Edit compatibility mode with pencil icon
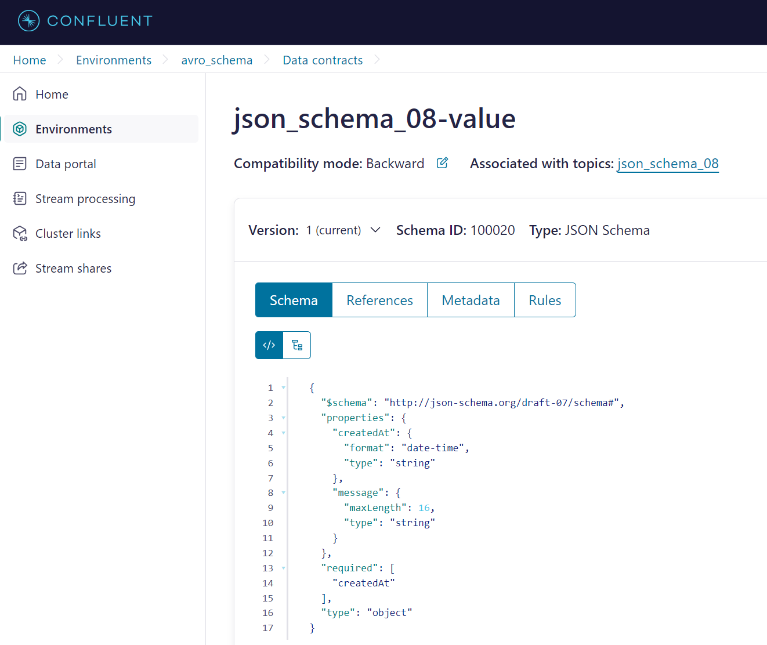This screenshot has width=767, height=645. pos(442,163)
